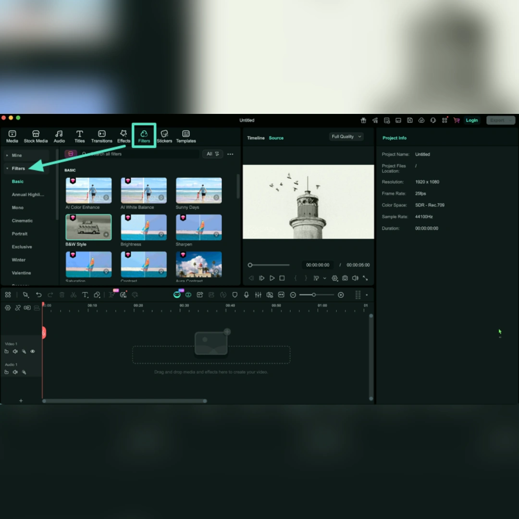519x519 pixels.
Task: Click the stop button in preview
Action: [x=282, y=278]
